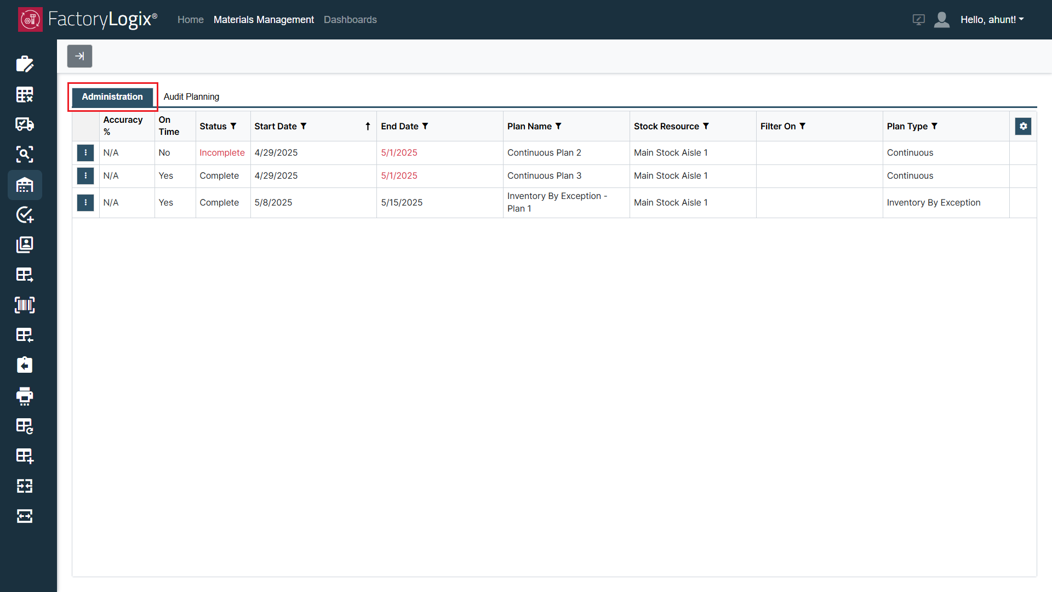Open the Plan Type column filter
The image size is (1052, 592).
[935, 126]
